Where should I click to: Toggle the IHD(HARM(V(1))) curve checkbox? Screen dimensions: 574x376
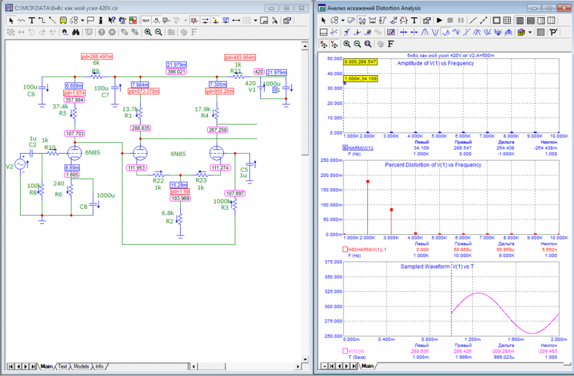(344, 249)
